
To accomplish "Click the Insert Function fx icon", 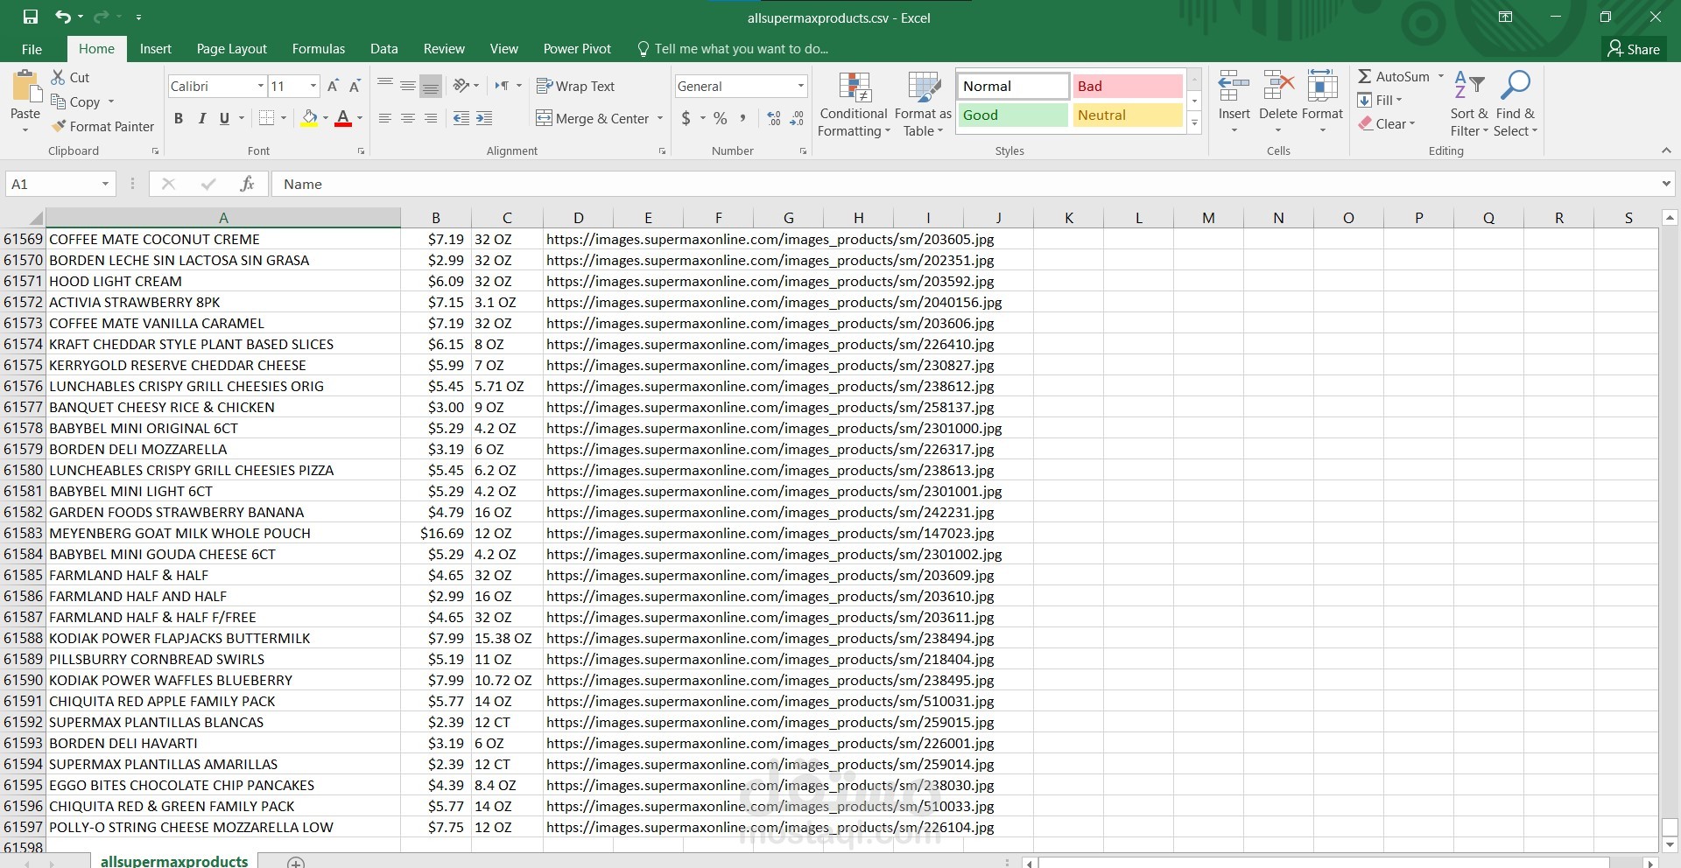I will (x=247, y=184).
